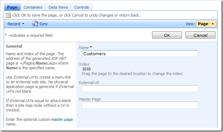Switch to the Page tab
The height and width of the screenshot is (132, 223).
(12, 7)
